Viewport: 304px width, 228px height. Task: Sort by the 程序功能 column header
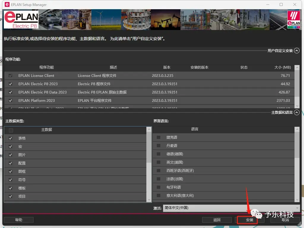point(47,67)
